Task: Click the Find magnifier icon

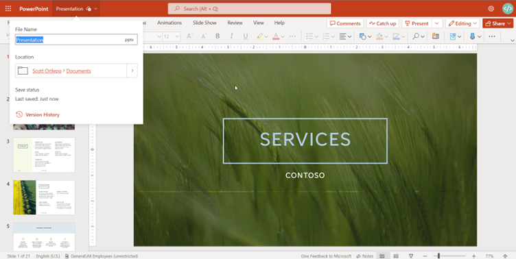Action: (416, 36)
